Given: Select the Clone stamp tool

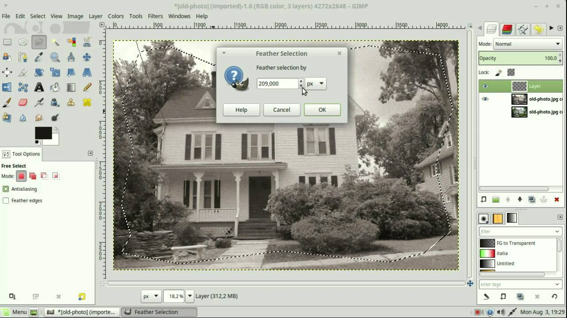Looking at the screenshot, I should point(71,102).
